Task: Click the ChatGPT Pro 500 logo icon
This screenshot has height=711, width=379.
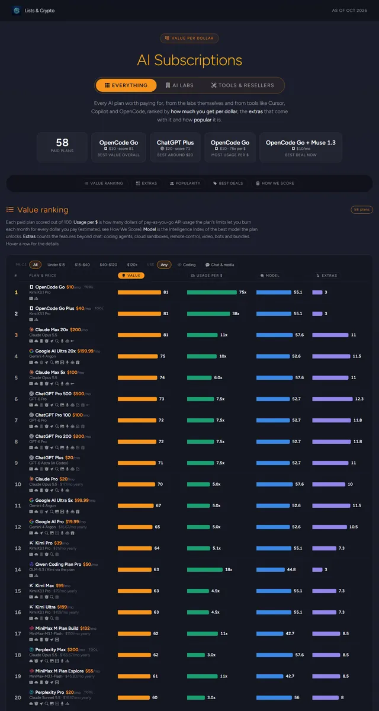Action: click(x=31, y=393)
